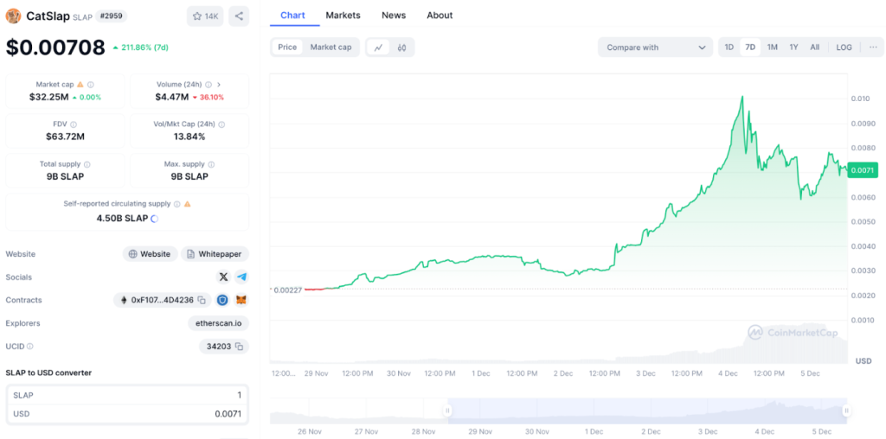Set chart range to All
Image resolution: width=886 pixels, height=439 pixels.
(x=814, y=48)
